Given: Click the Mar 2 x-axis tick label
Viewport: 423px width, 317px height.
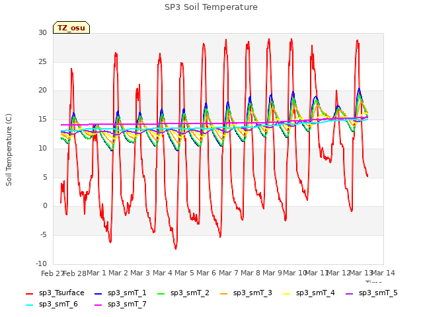Looking at the screenshot, I should 118,273.
